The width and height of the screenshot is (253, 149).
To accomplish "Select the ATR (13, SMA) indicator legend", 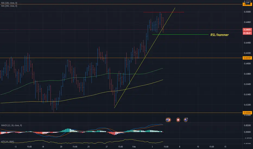I will coord(8,142).
